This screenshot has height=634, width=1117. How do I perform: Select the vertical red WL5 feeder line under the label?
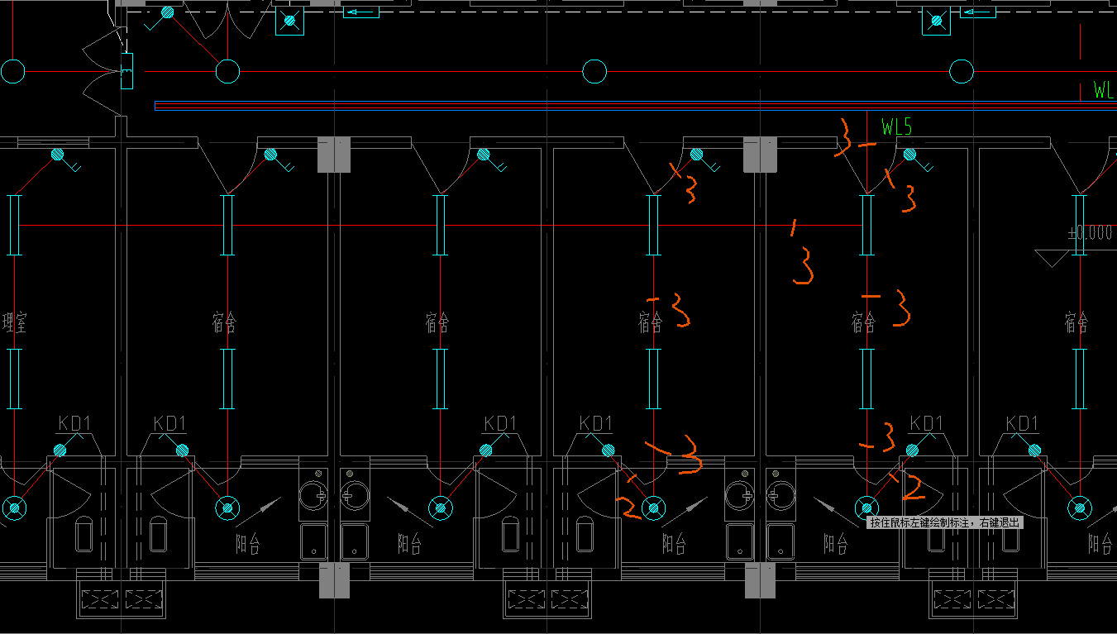pyautogui.click(x=866, y=153)
